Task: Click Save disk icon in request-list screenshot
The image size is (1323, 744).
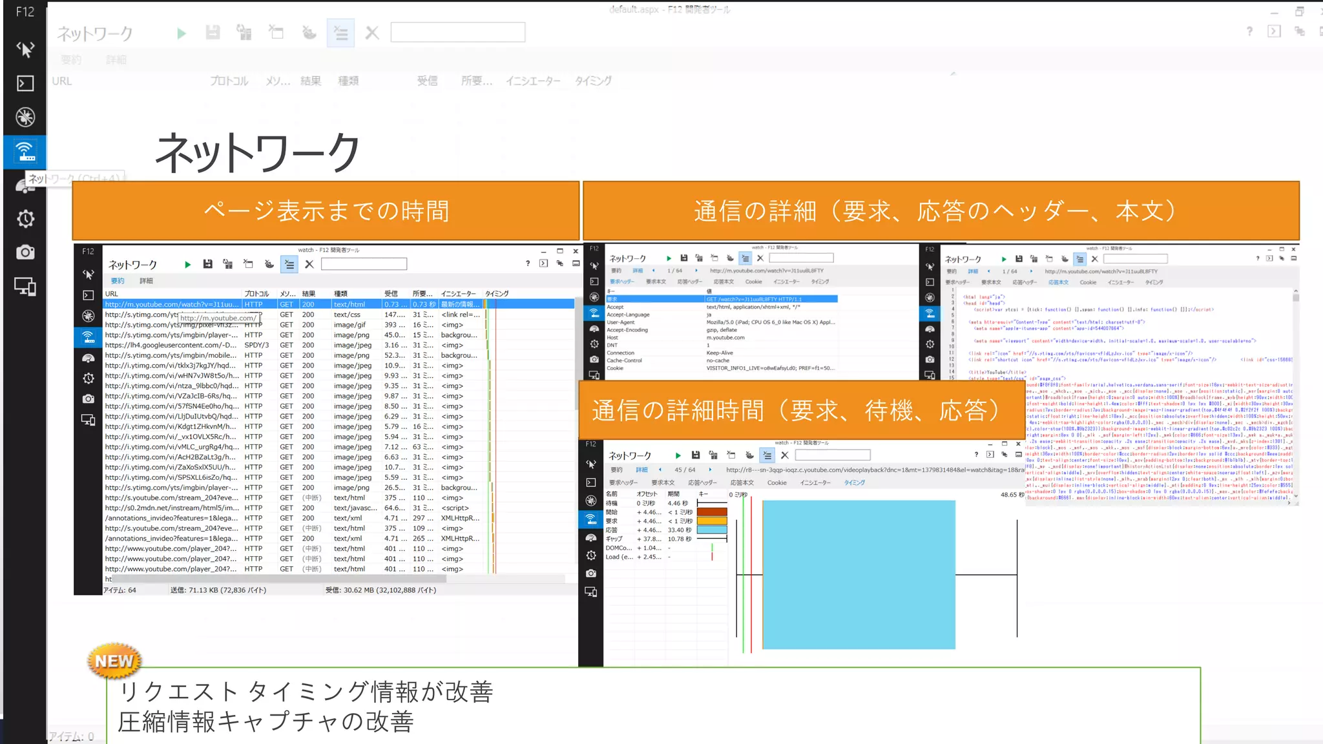Action: pos(207,264)
